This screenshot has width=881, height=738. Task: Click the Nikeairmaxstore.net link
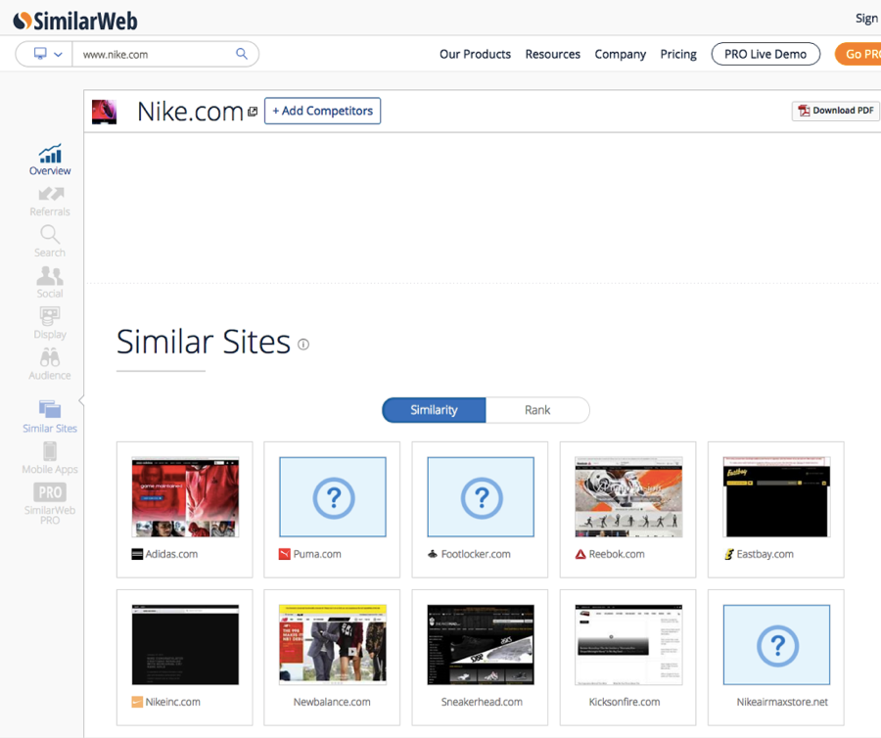(782, 702)
